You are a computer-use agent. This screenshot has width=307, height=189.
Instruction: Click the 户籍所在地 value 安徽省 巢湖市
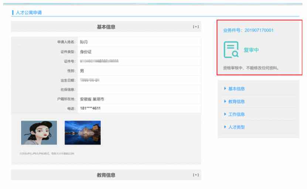point(92,99)
